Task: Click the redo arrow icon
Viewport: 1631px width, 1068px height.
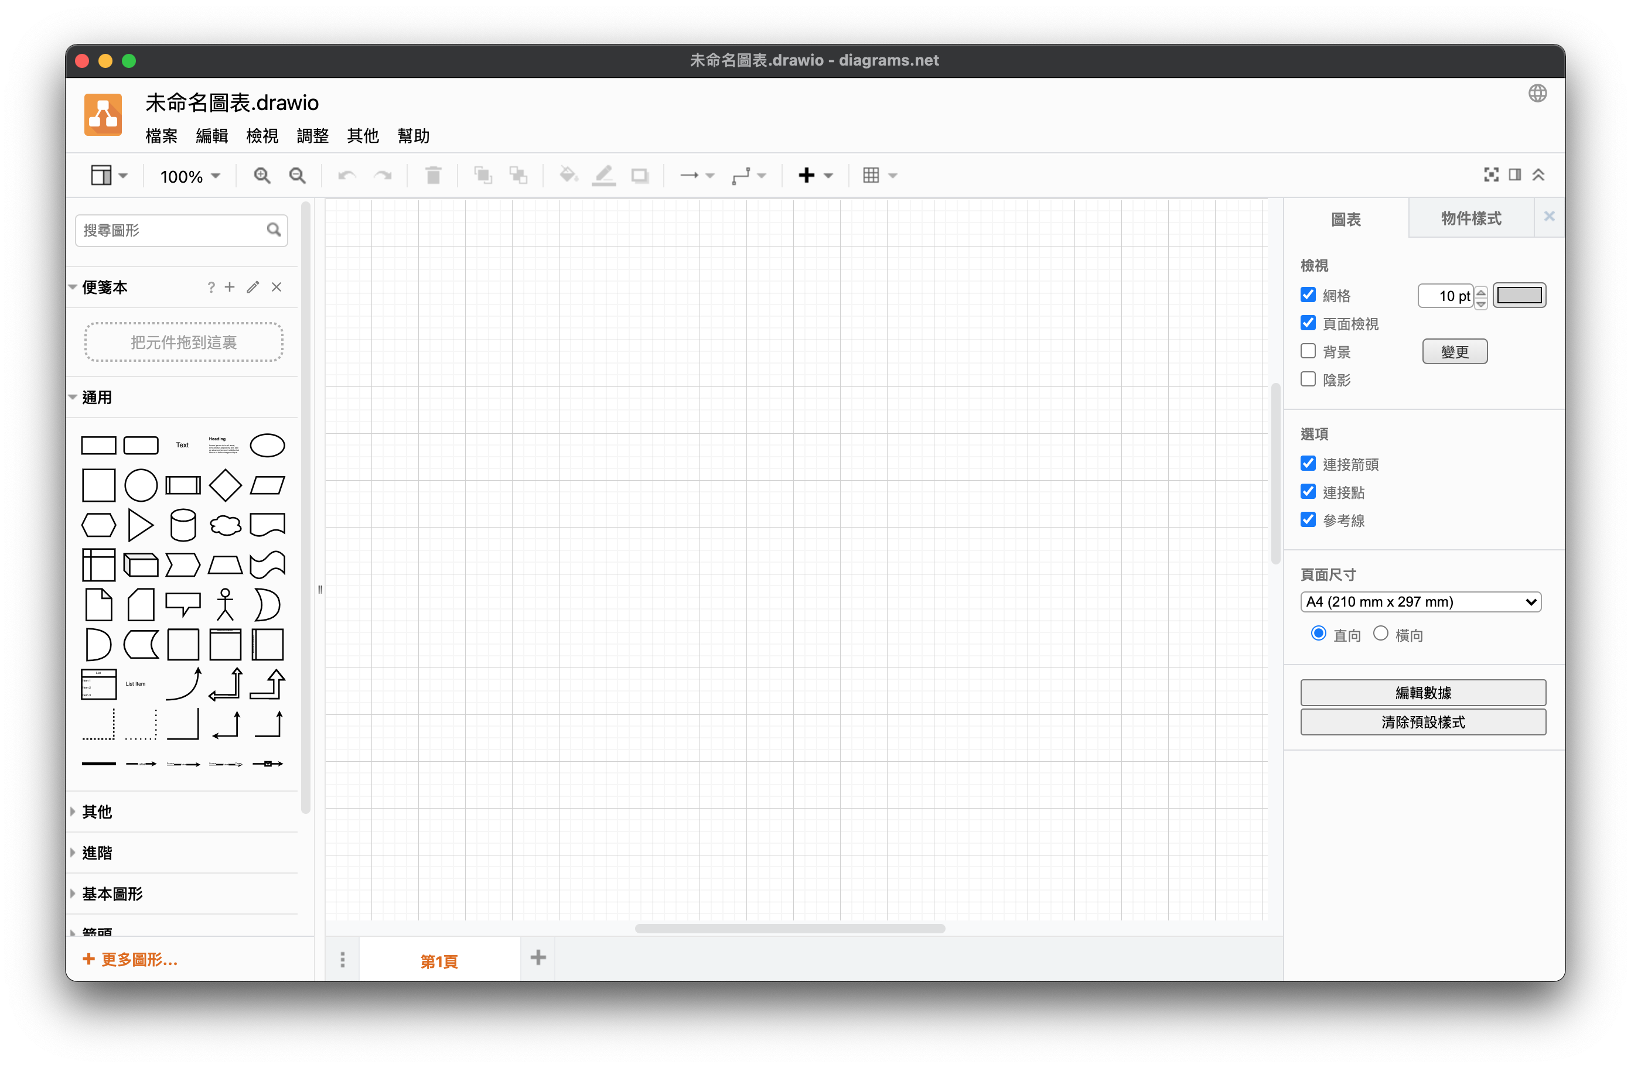Action: [383, 176]
